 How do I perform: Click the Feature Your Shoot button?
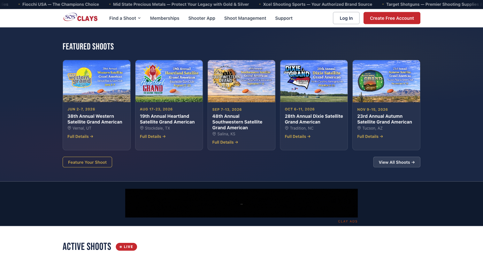[87, 162]
